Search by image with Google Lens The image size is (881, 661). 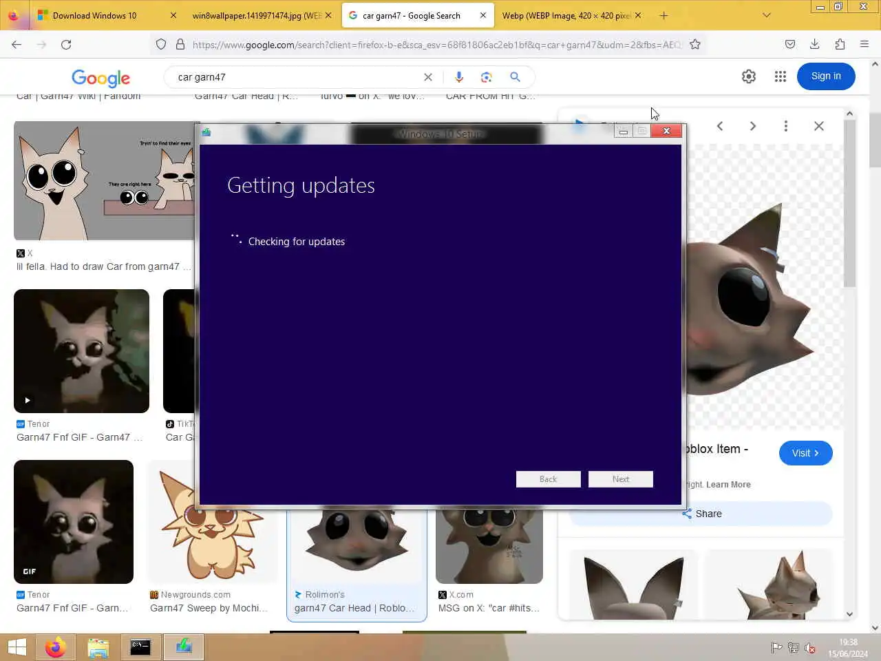tap(487, 77)
